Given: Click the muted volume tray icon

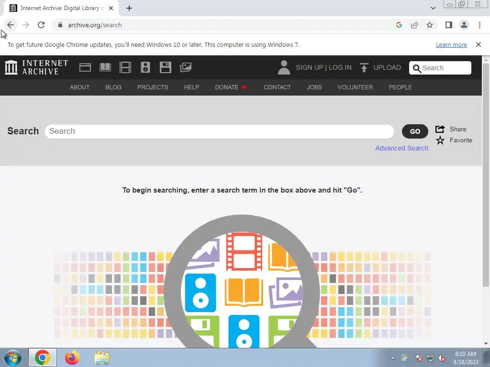Looking at the screenshot, I should [x=442, y=358].
